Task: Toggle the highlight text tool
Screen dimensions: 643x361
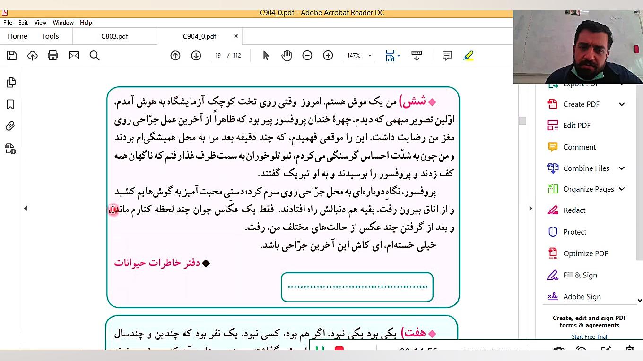Action: pos(468,55)
